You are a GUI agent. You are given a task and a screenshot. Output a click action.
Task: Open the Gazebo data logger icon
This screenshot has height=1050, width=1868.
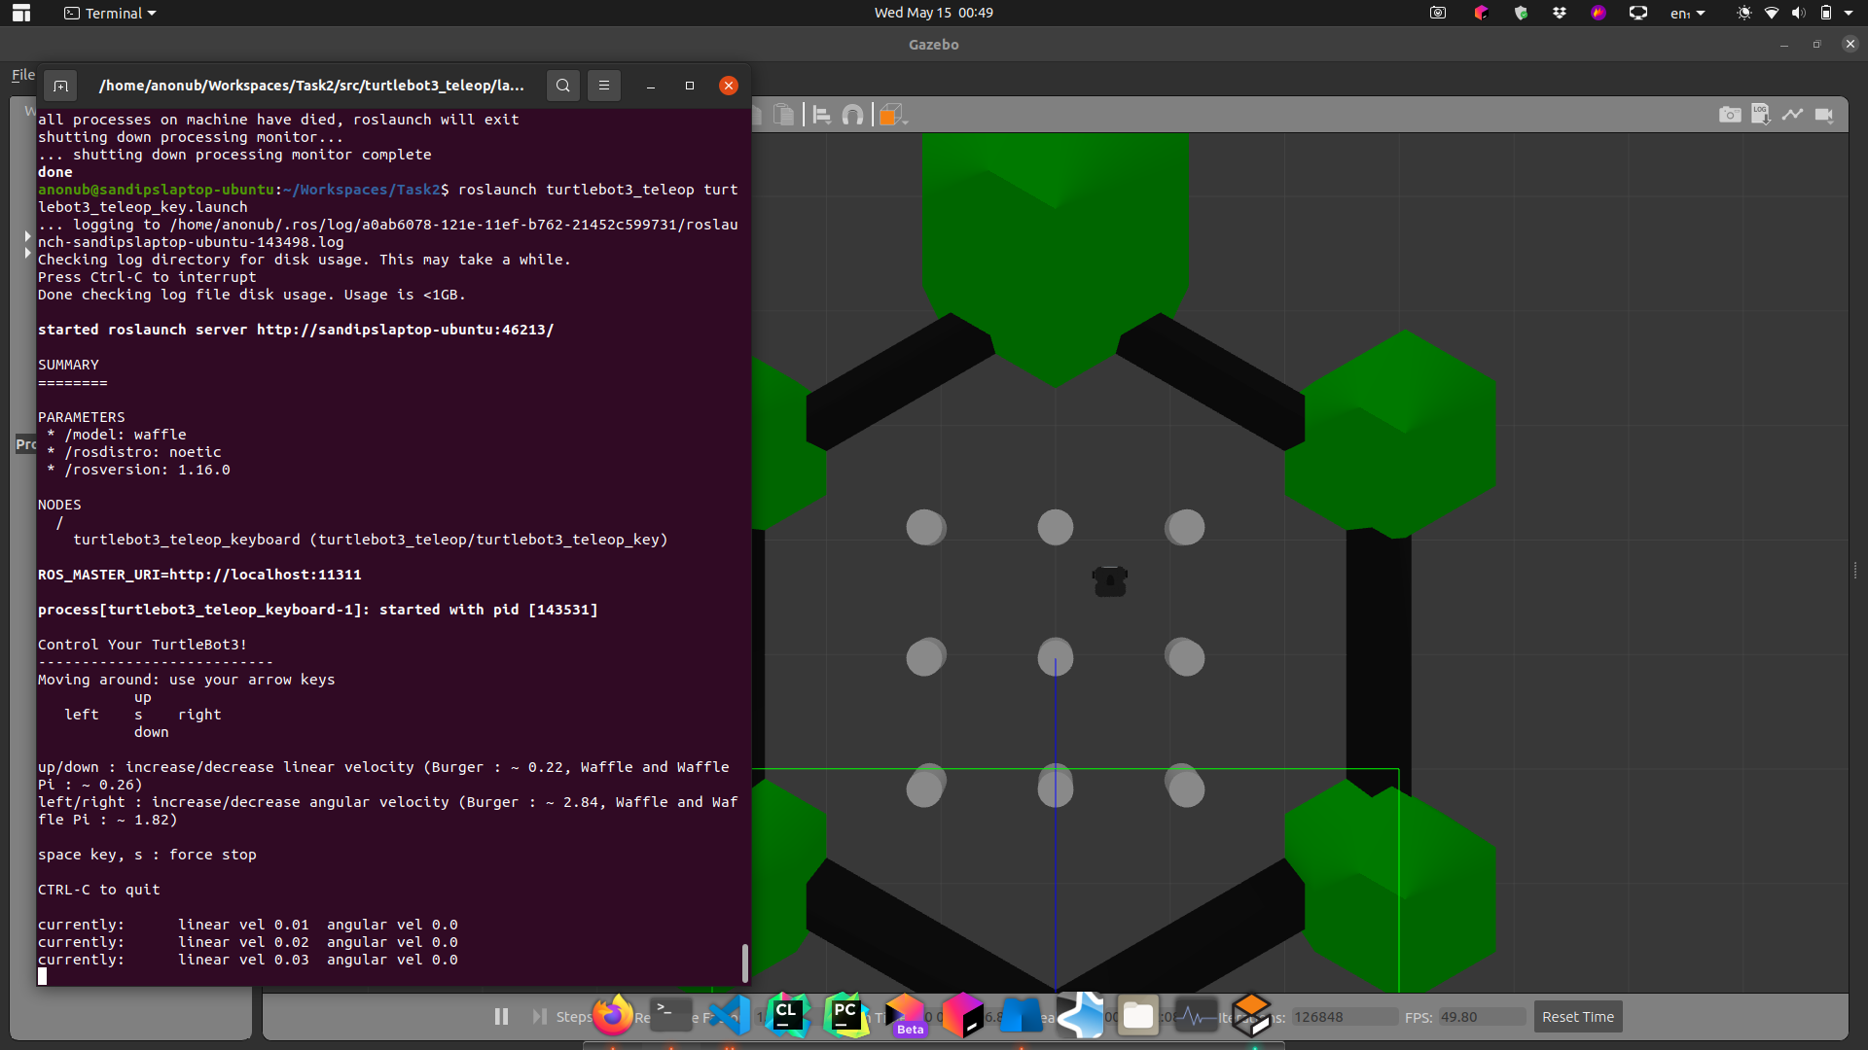(1760, 115)
